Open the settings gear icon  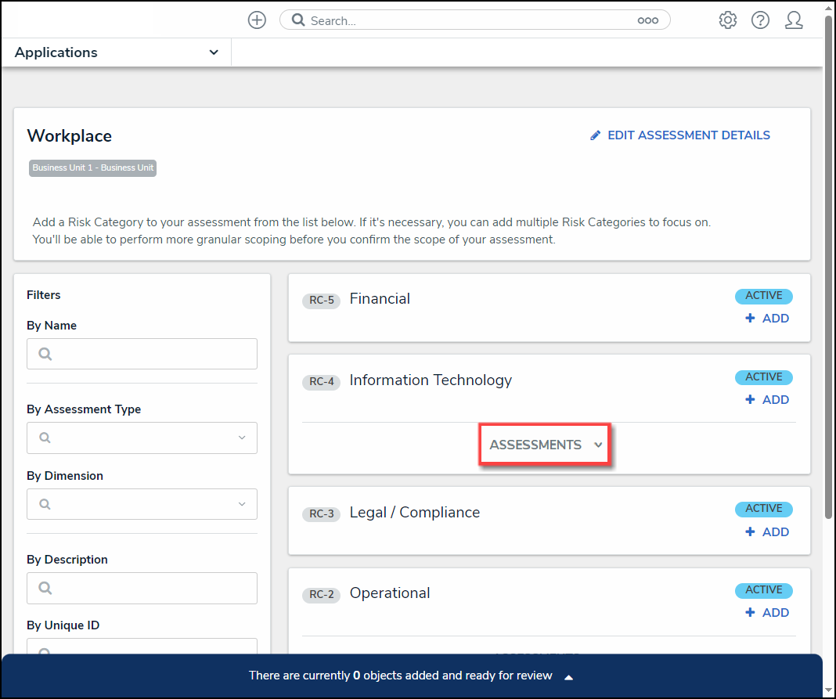pyautogui.click(x=728, y=20)
